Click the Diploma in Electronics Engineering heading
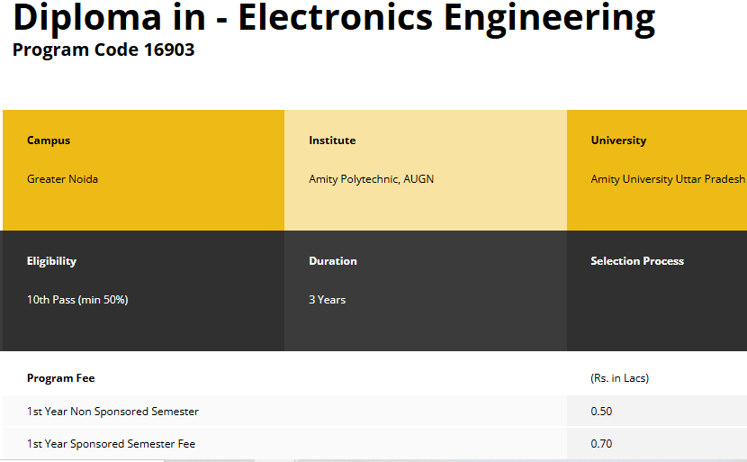 pos(333,18)
